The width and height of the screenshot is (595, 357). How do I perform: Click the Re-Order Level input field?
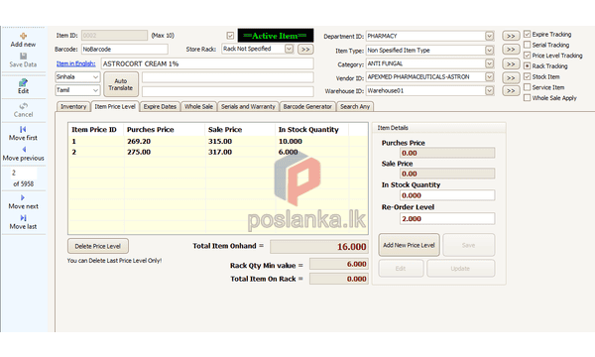click(x=447, y=219)
